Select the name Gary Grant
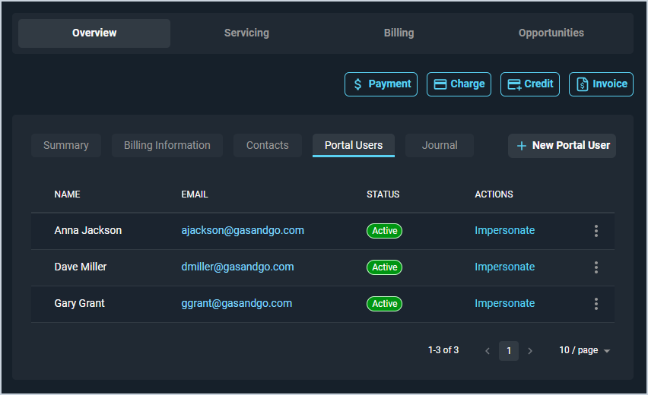The width and height of the screenshot is (648, 395). point(79,303)
